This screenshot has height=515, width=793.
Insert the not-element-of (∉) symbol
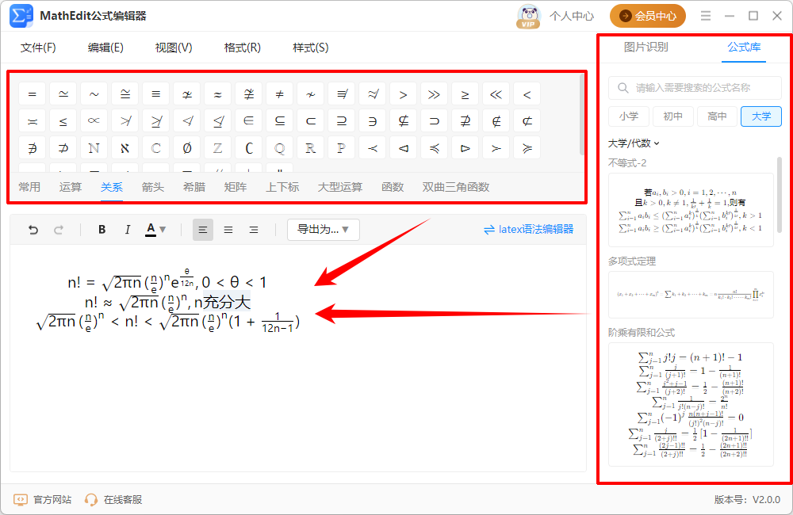tap(496, 121)
